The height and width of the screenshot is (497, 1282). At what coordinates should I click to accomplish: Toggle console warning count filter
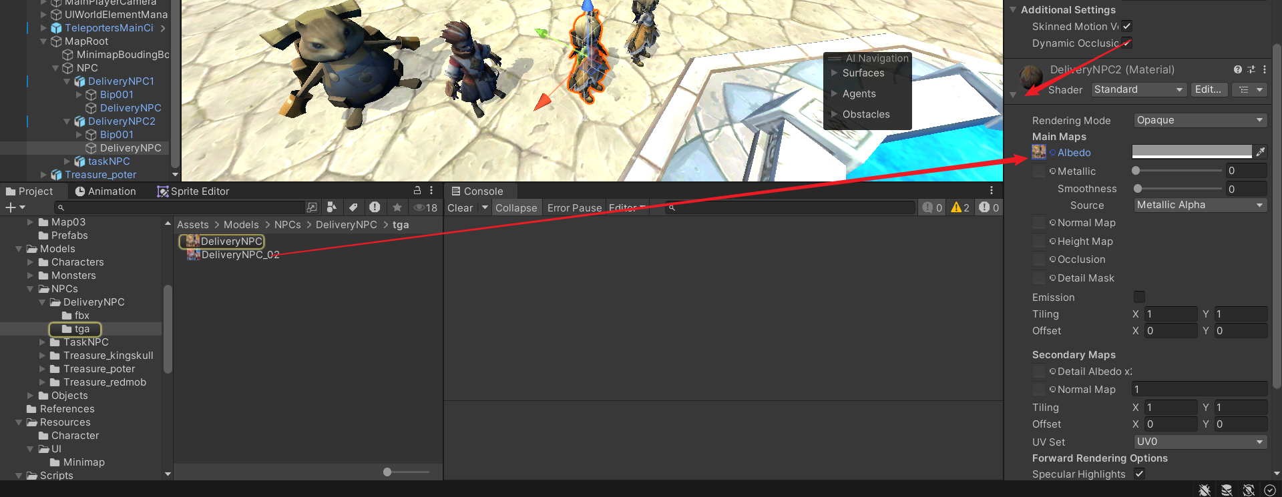tap(960, 207)
